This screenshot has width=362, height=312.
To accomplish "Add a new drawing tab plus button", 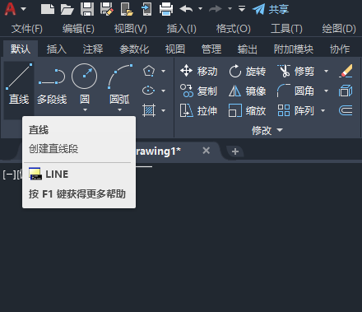I will pos(235,151).
